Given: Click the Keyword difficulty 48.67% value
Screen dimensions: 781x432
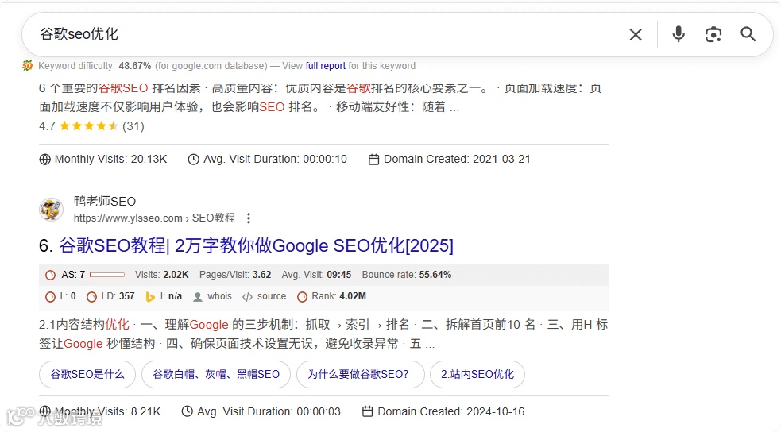Looking at the screenshot, I should [x=134, y=66].
